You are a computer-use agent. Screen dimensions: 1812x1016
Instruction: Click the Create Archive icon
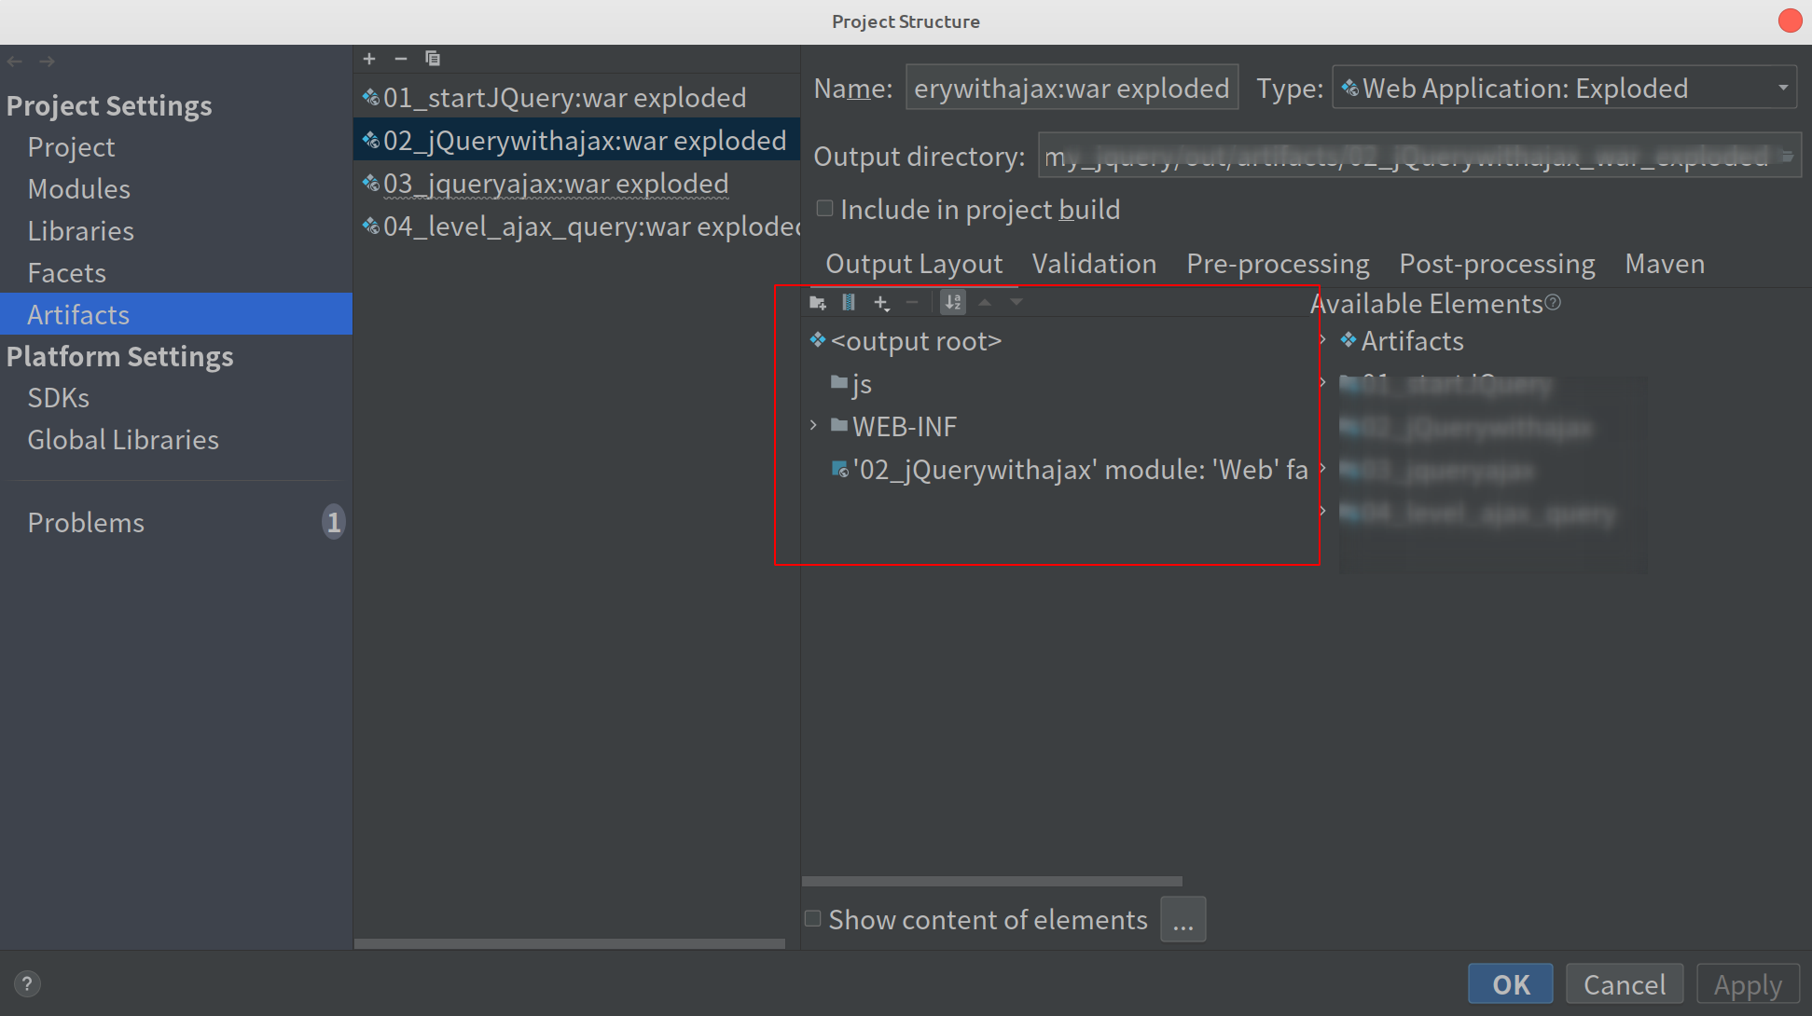click(849, 302)
